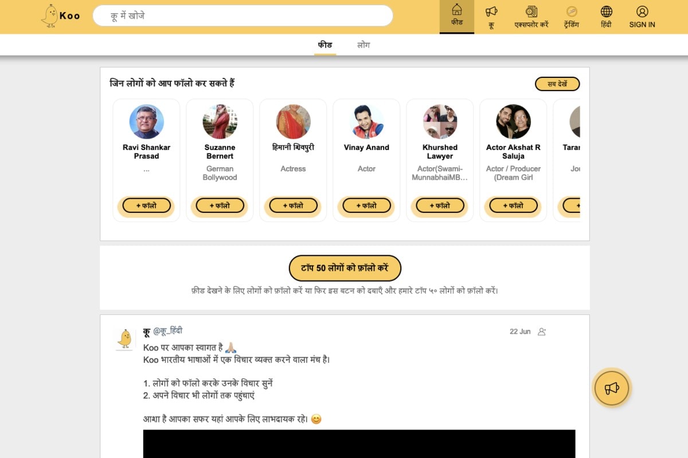Image resolution: width=688 pixels, height=458 pixels.
Task: Follow Ravi Shankar Prasad
Action: coord(147,206)
